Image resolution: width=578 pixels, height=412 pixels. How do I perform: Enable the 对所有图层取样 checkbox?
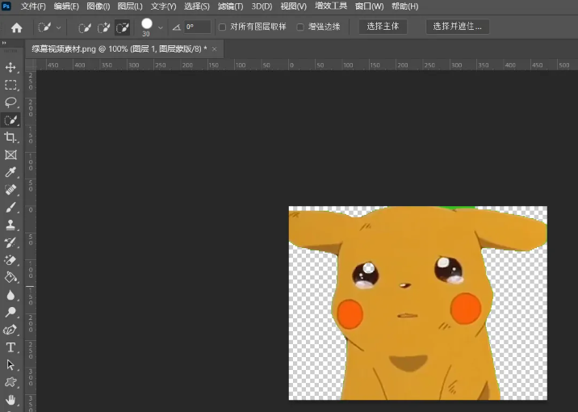tap(223, 27)
